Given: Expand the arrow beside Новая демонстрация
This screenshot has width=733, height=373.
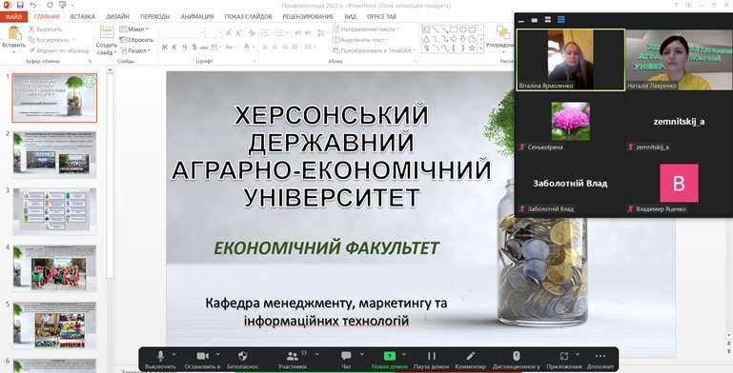Looking at the screenshot, I should (404, 354).
